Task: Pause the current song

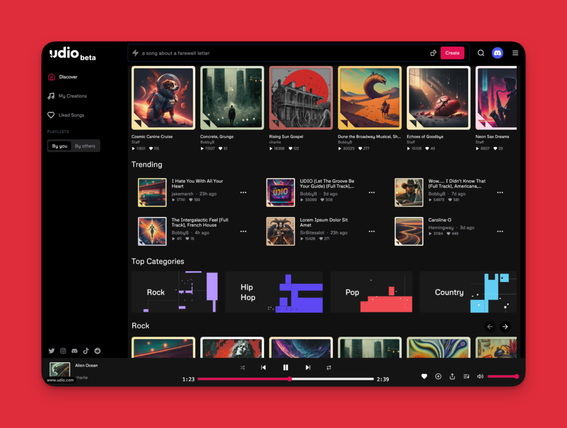Action: 286,367
